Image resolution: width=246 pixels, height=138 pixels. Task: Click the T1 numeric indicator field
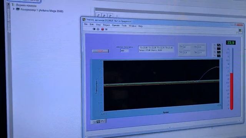click(x=187, y=47)
